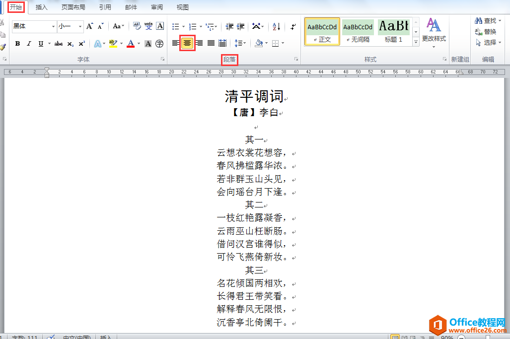The height and width of the screenshot is (339, 510).
Task: Toggle Superscript formatting
Action: click(81, 44)
